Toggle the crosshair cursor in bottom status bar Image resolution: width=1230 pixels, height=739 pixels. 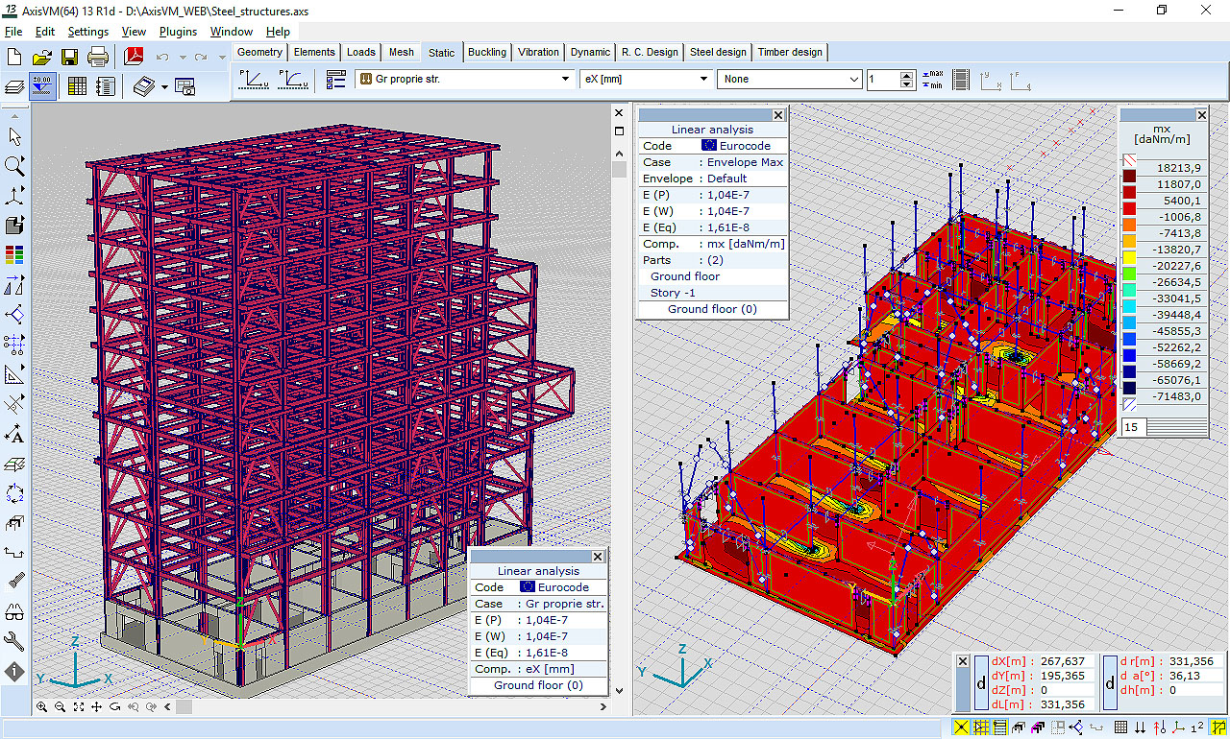click(961, 727)
